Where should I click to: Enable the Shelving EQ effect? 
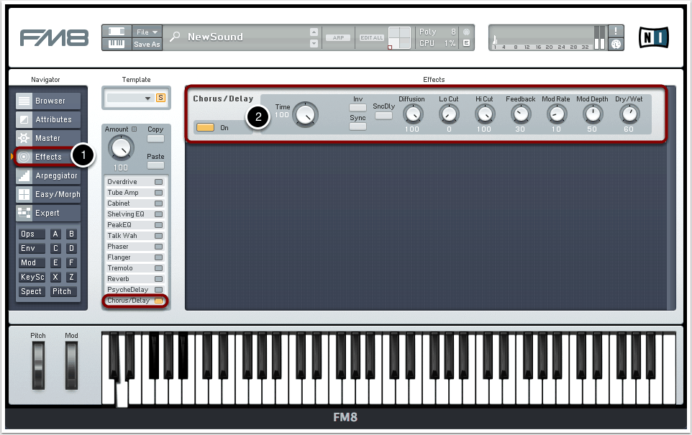point(158,214)
